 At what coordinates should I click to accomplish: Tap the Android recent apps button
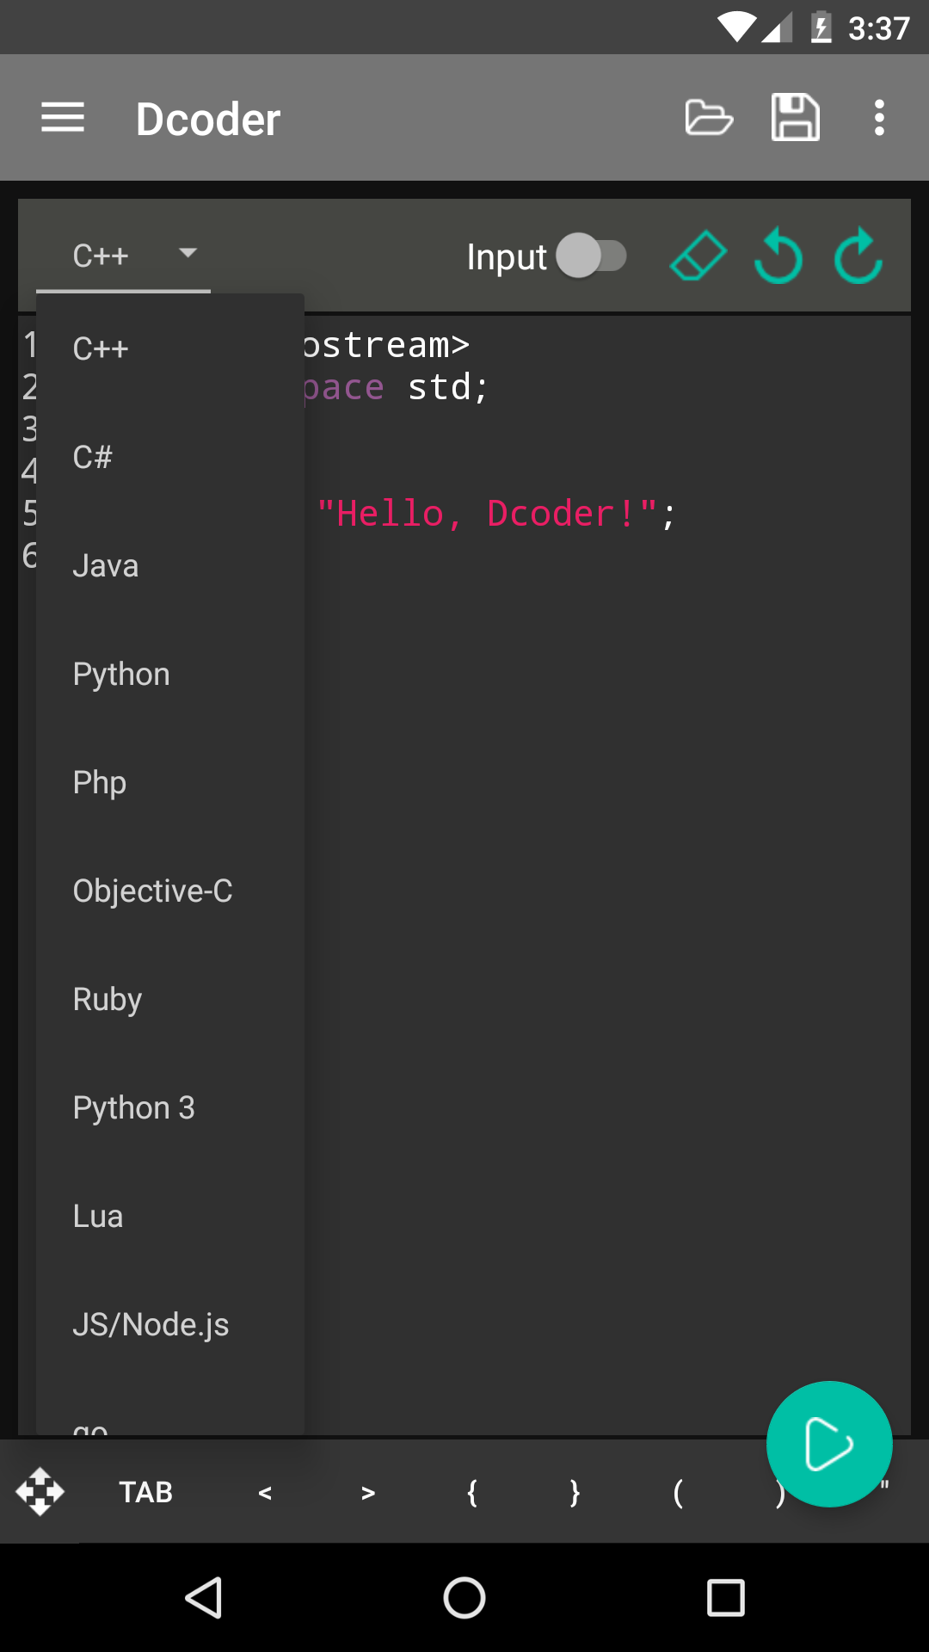[x=725, y=1598]
